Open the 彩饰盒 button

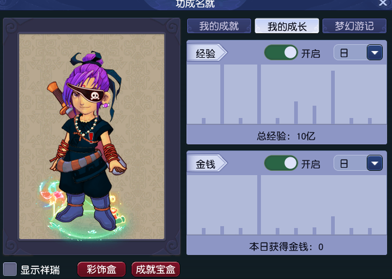101,269
